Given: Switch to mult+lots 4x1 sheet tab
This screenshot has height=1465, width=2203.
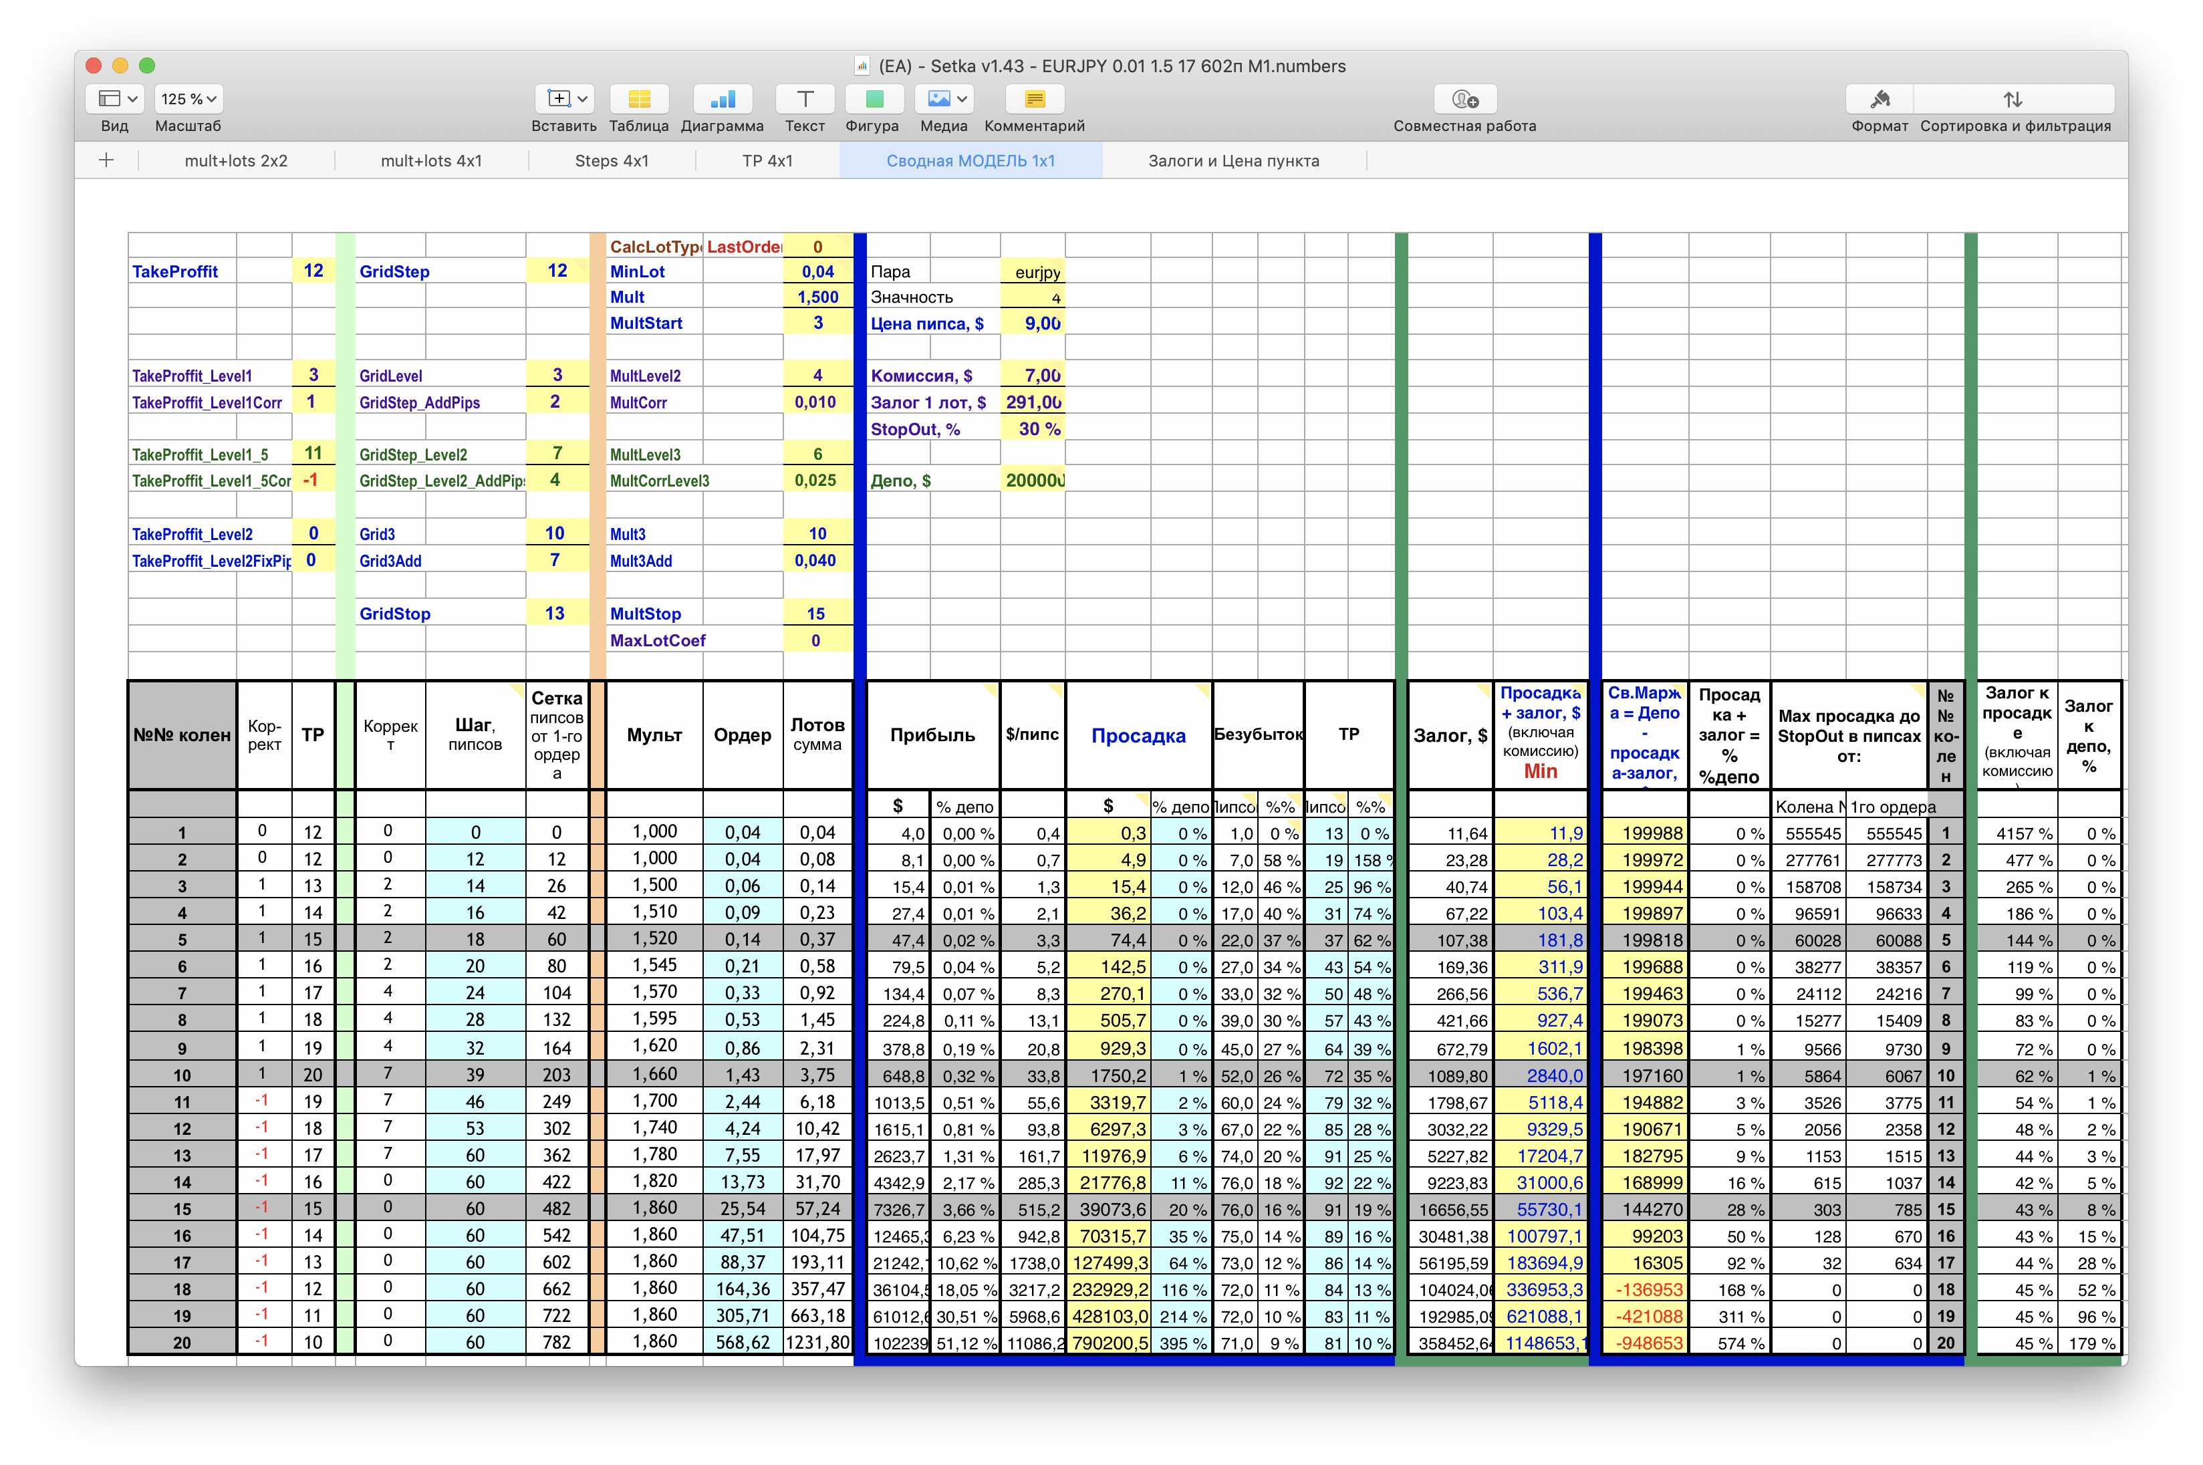Looking at the screenshot, I should [432, 160].
